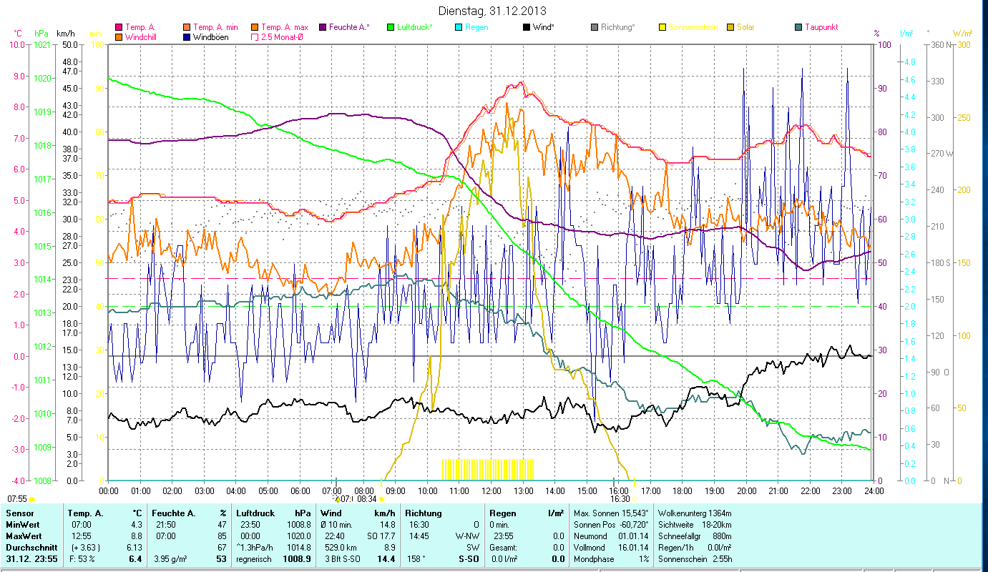Screen dimensions: 988x572
Task: Select the yellow Sonnenschein legend swatch
Action: click(662, 27)
